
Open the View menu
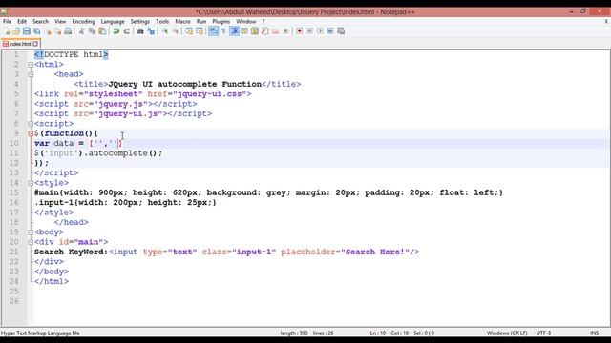click(60, 21)
